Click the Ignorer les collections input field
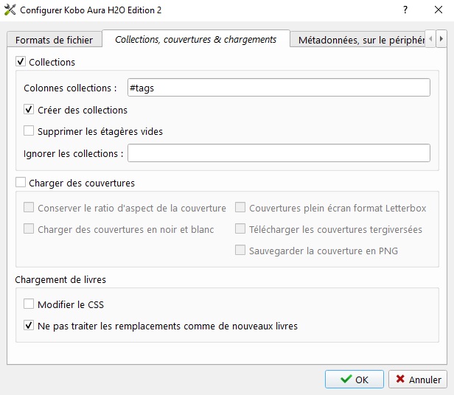This screenshot has width=454, height=395. [x=279, y=153]
